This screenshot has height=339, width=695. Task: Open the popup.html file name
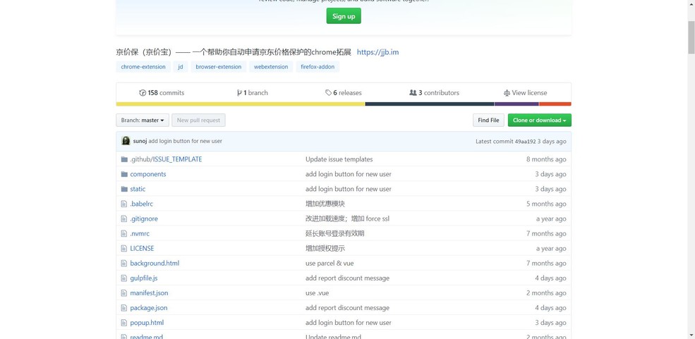coord(147,323)
